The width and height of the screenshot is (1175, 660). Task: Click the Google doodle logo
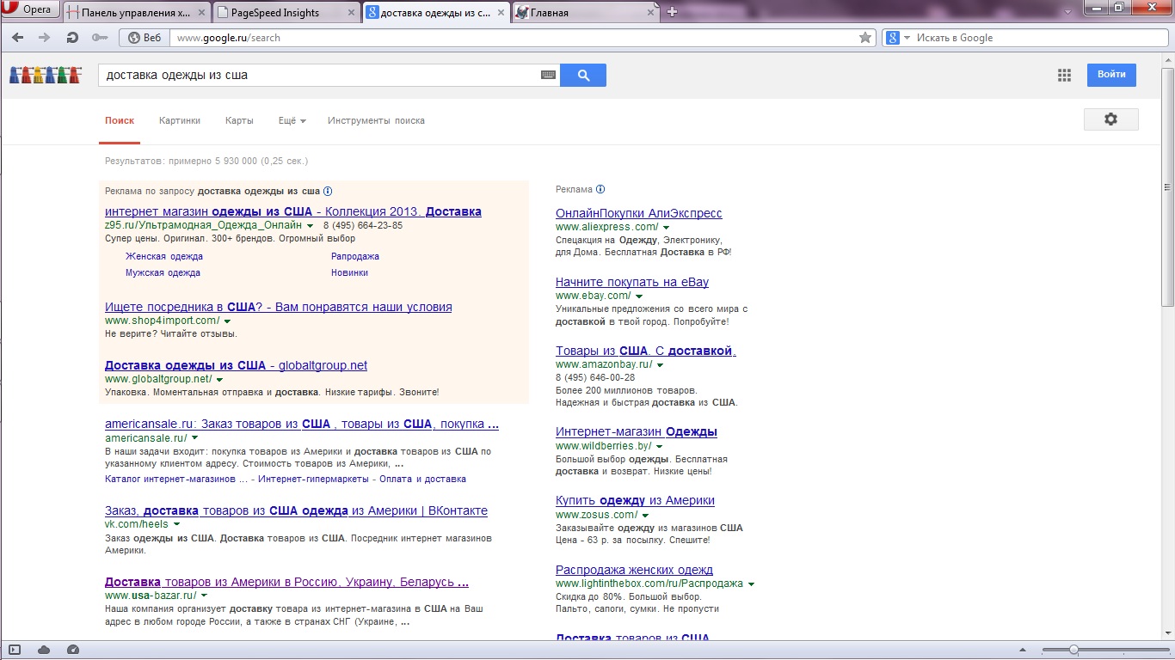click(46, 75)
